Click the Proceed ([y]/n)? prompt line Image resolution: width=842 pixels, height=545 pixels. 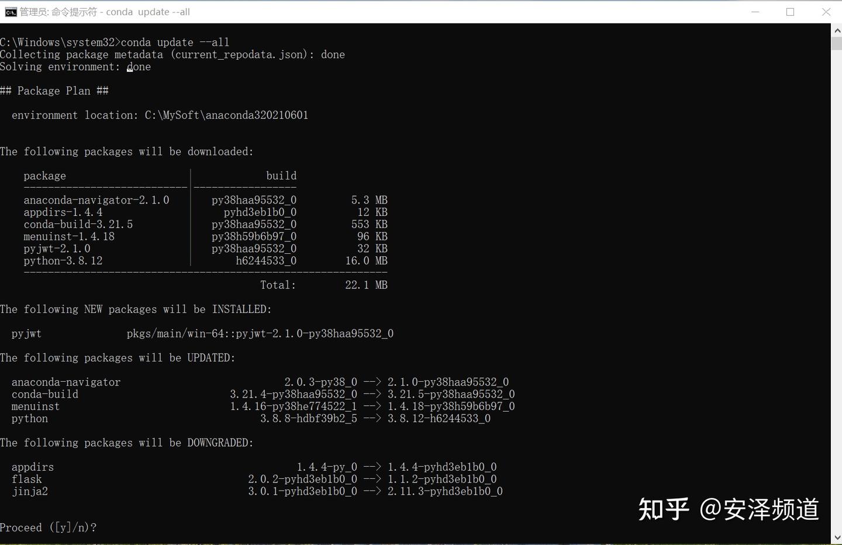pos(48,527)
